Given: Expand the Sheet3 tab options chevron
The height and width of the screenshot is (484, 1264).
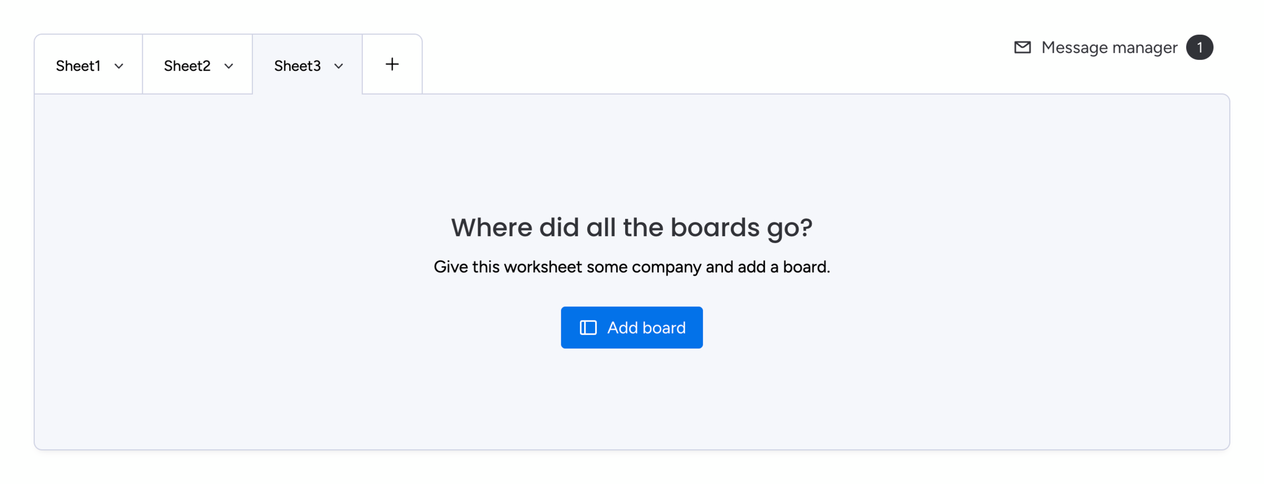Looking at the screenshot, I should [x=339, y=66].
